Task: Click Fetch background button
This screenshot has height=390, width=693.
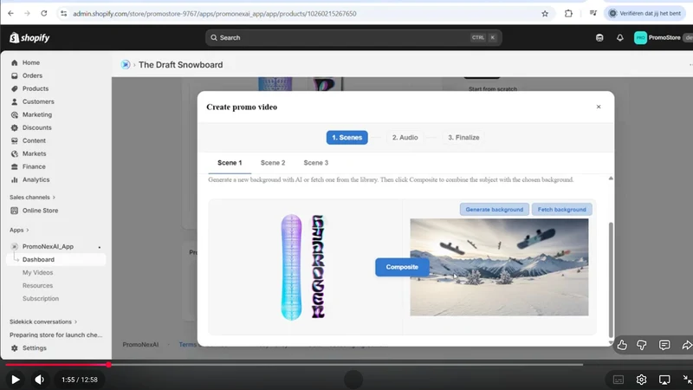Action: point(561,210)
